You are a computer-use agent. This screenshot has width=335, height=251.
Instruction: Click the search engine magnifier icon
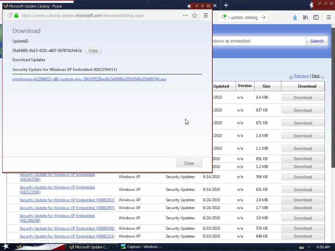point(223,17)
